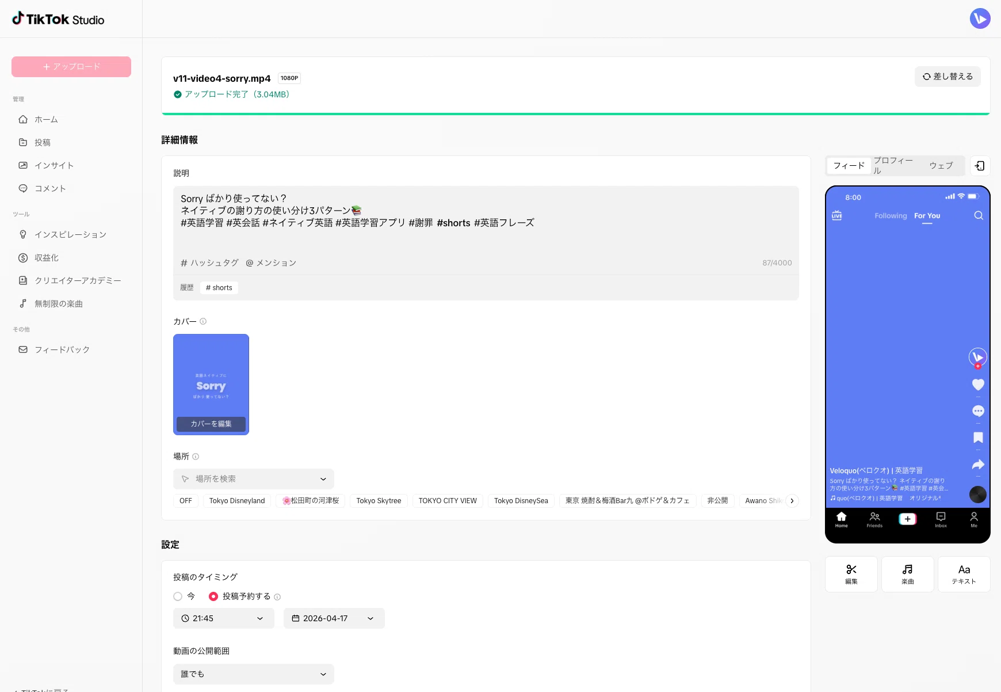
Task: Click For You in the phone preview
Action: 927,216
